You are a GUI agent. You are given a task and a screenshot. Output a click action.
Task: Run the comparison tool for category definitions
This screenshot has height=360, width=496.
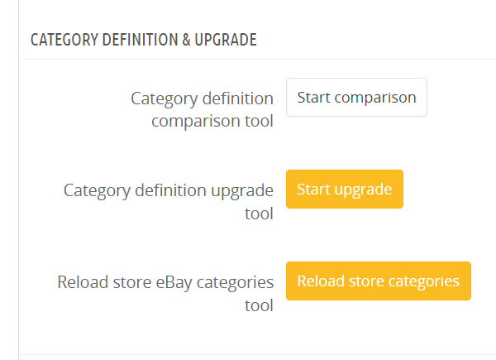356,98
